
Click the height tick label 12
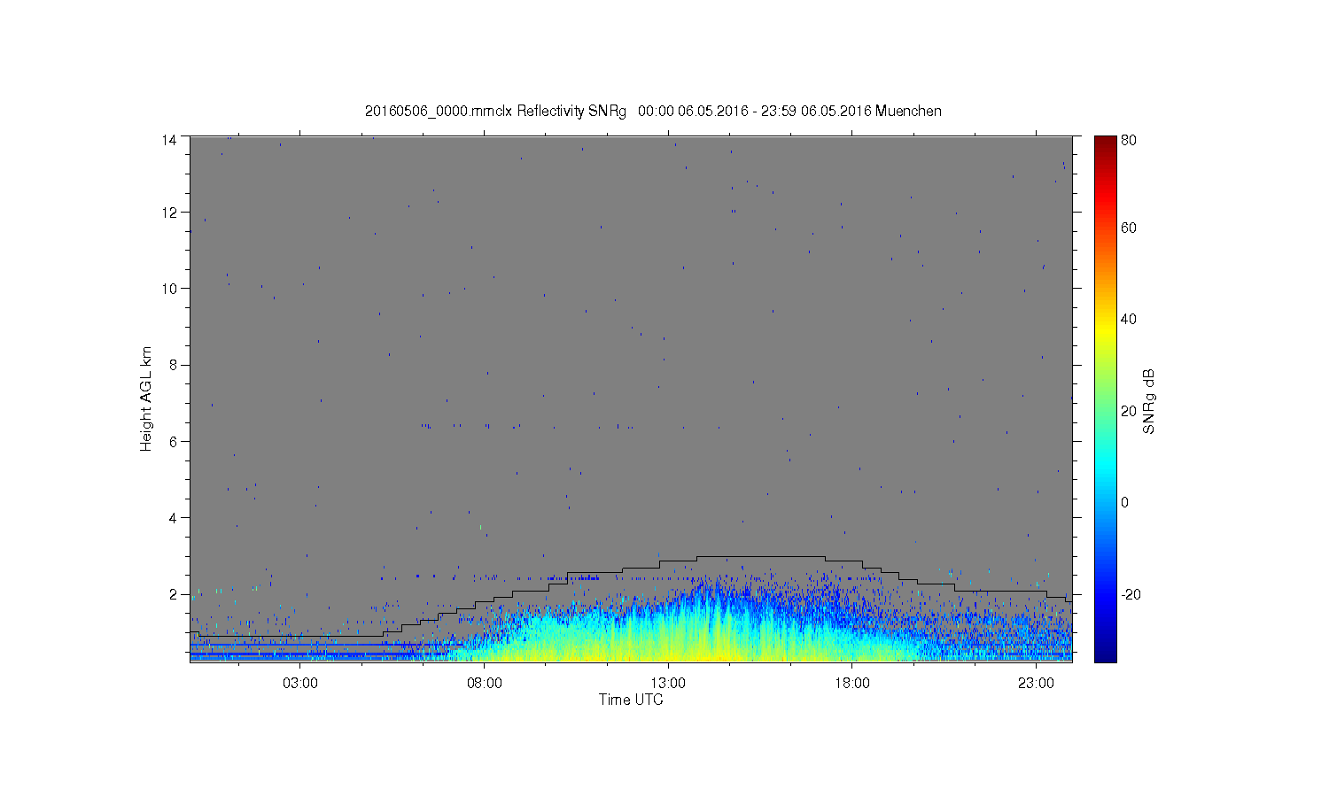168,213
